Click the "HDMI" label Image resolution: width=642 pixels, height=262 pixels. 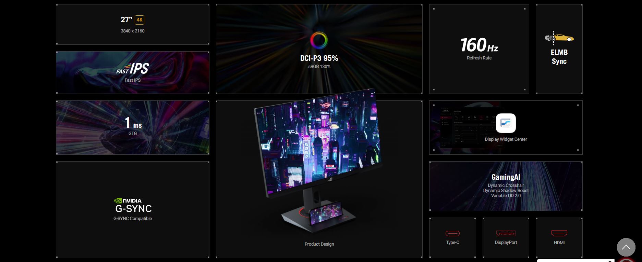click(559, 243)
